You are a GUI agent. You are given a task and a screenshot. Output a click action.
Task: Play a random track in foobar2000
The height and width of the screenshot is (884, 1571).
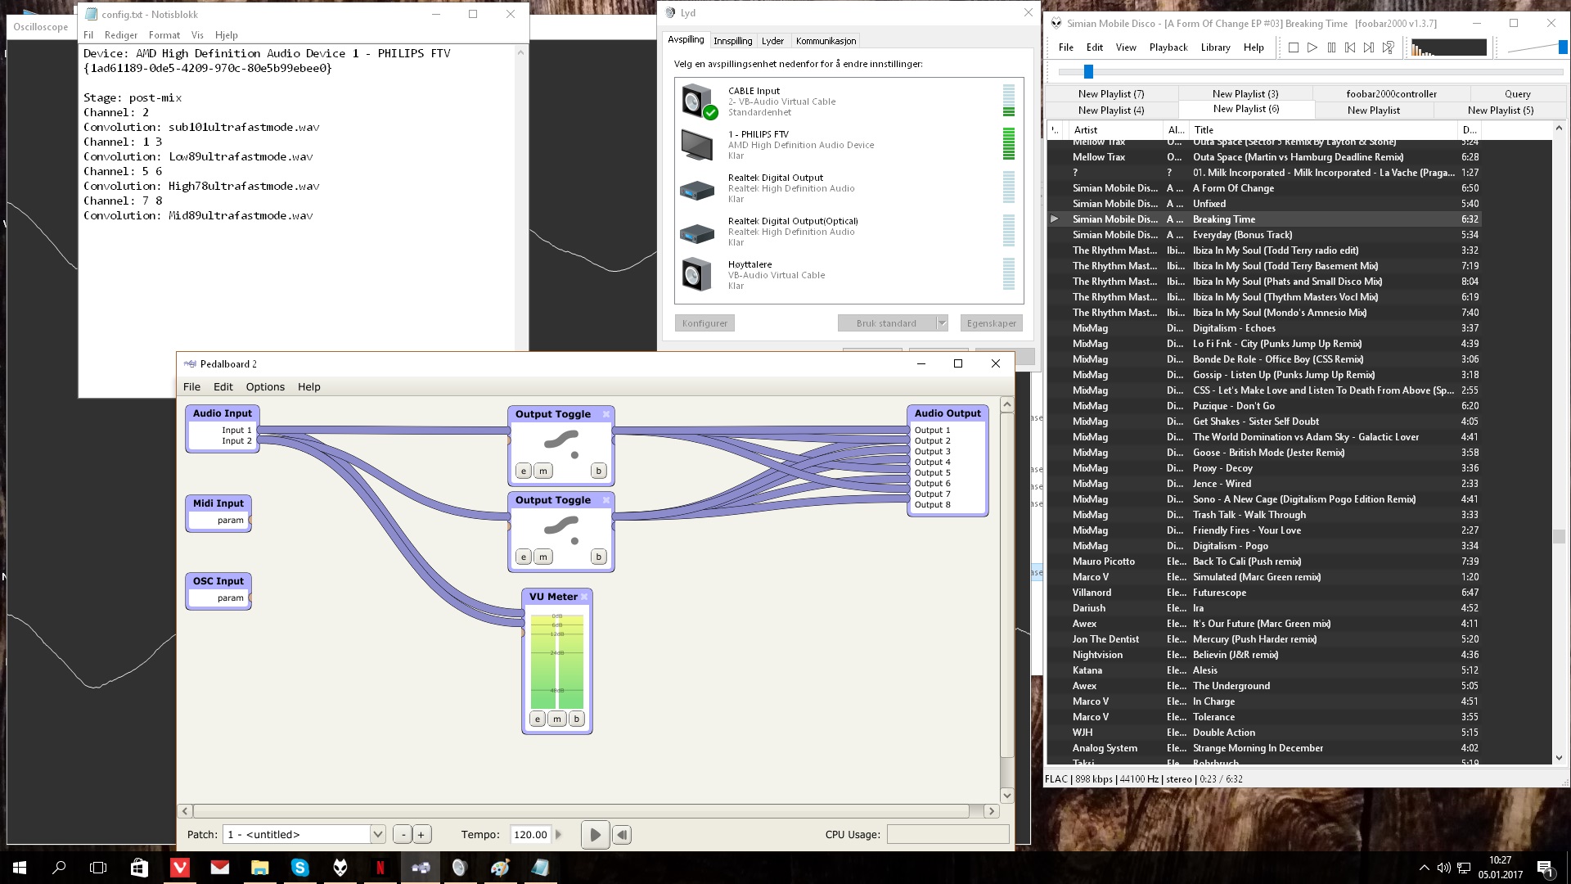pos(1389,47)
